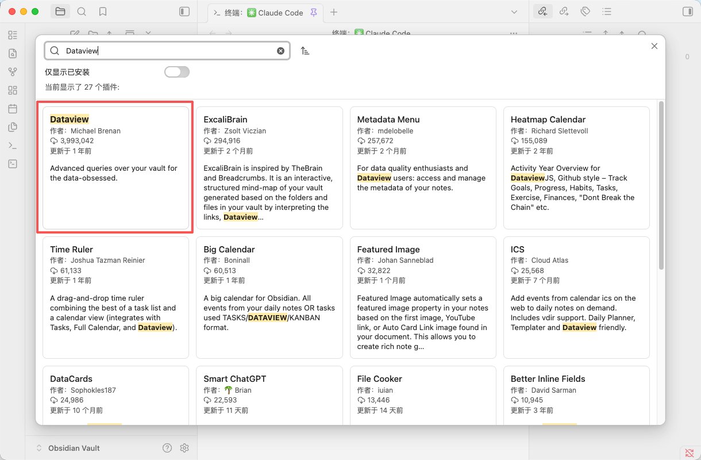The height and width of the screenshot is (460, 701).
Task: Click 当前显示了 27 个插件 text
Action: tap(82, 87)
